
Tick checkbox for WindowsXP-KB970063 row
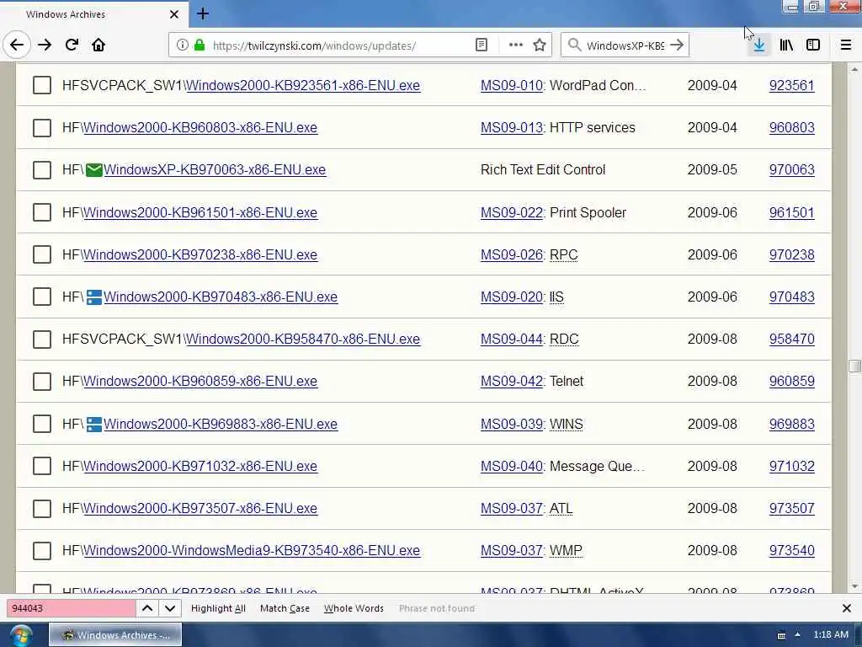(42, 170)
